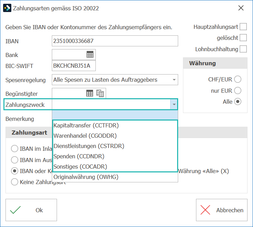Click the Begünstigter address copy icon
This screenshot has width=253, height=227.
pyautogui.click(x=100, y=93)
